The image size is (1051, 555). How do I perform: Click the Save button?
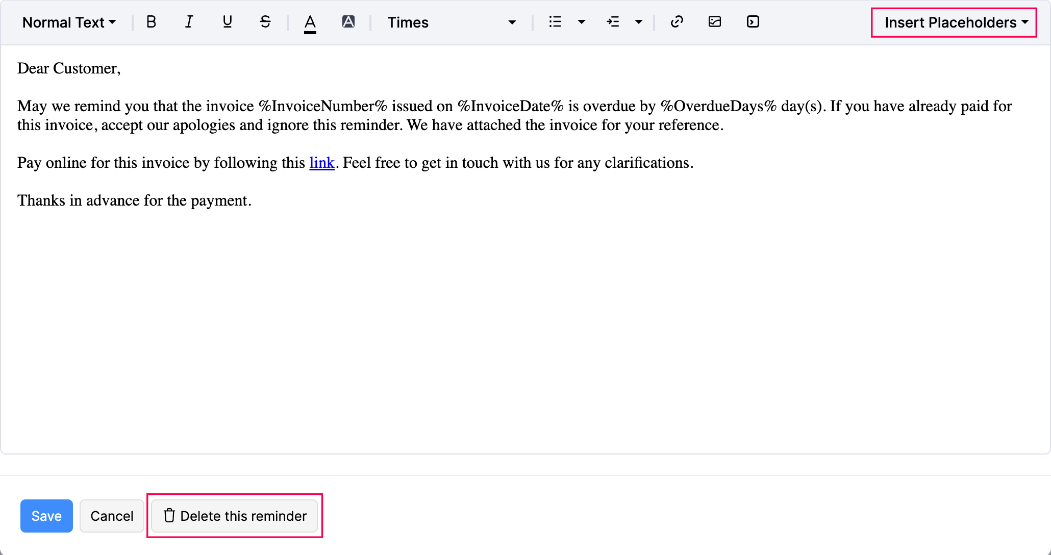(46, 516)
